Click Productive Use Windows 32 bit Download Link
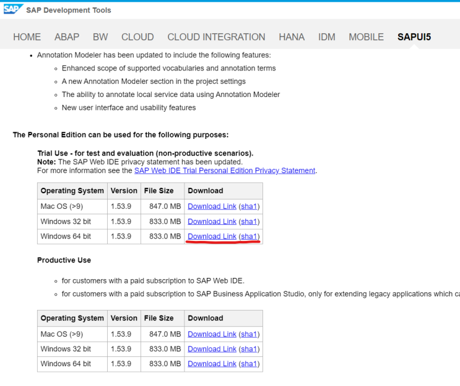This screenshot has width=460, height=386. pyautogui.click(x=212, y=349)
